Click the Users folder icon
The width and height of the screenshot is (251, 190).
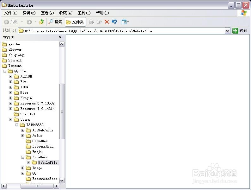click(x=16, y=119)
